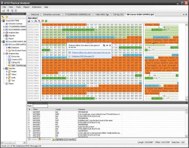189x148 pixels.
Task: Open Professor falken link in popup
Action: (x=91, y=53)
